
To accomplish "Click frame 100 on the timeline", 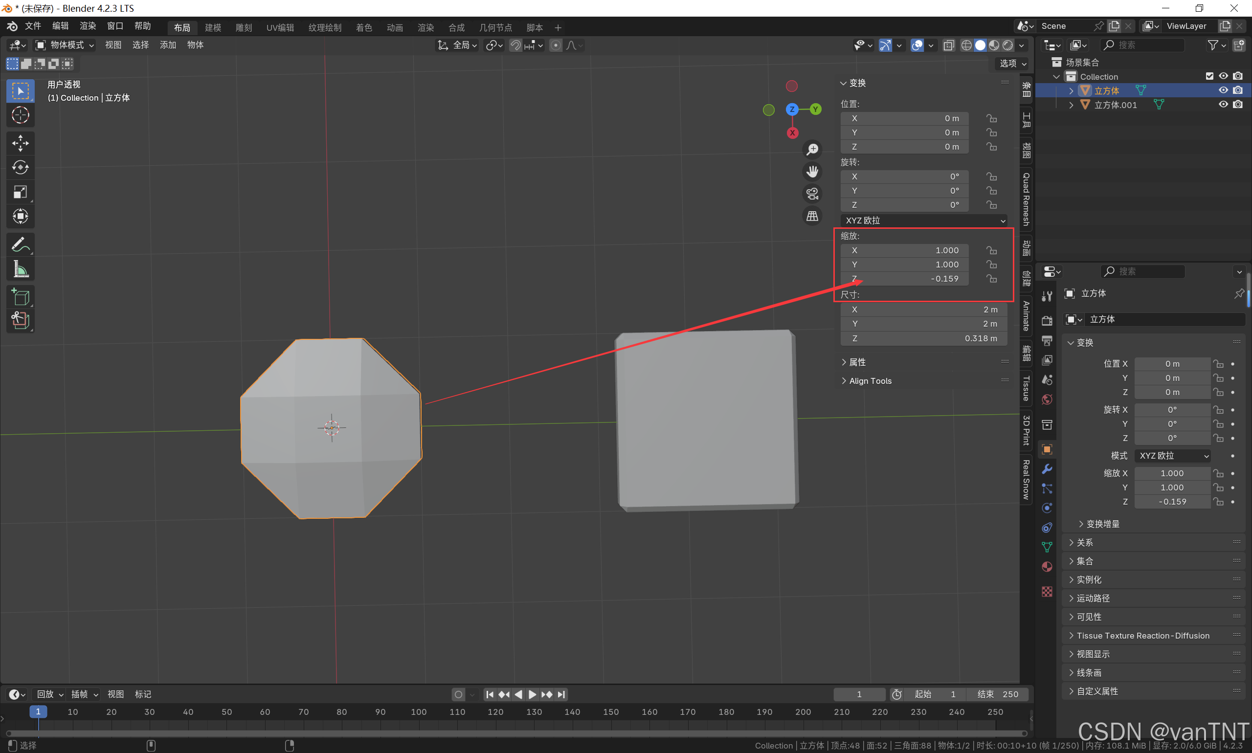I will pyautogui.click(x=419, y=712).
